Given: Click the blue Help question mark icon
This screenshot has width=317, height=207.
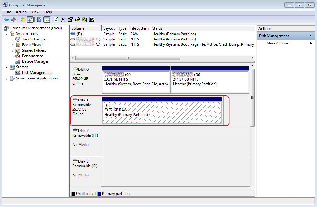Looking at the screenshot, I should [x=40, y=19].
